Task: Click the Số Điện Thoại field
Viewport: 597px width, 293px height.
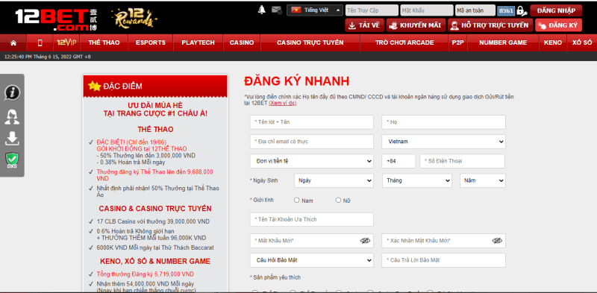Action: click(463, 161)
